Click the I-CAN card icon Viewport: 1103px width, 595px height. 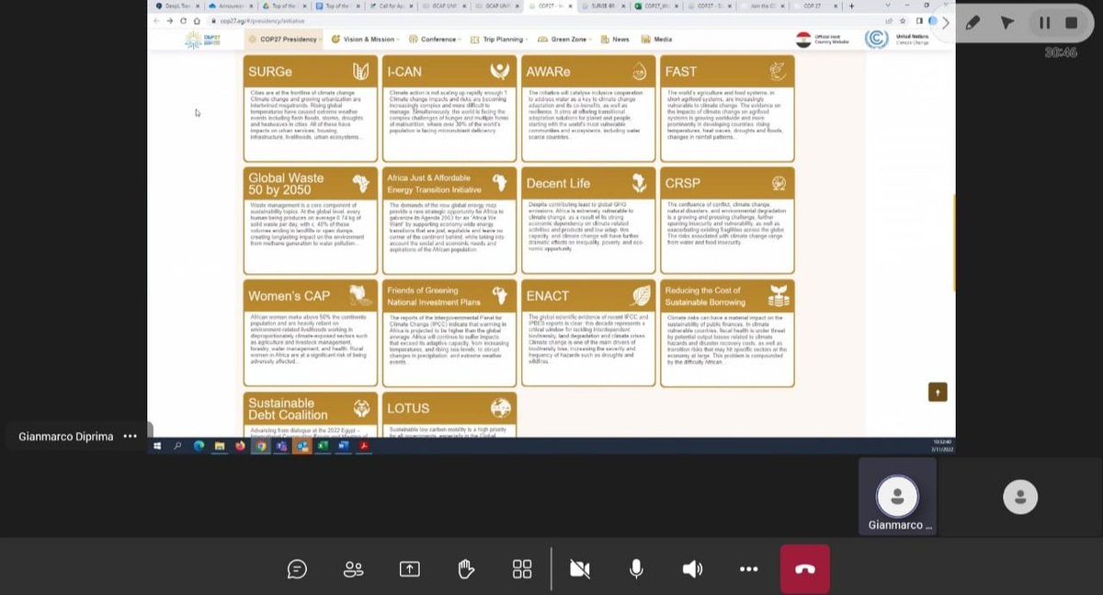tap(499, 71)
